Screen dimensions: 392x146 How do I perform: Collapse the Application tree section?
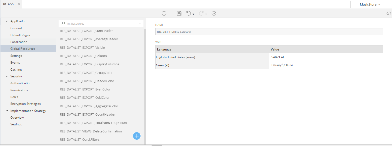point(7,21)
